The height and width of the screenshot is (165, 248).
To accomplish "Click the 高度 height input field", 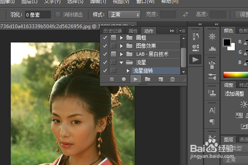I will click(x=218, y=15).
